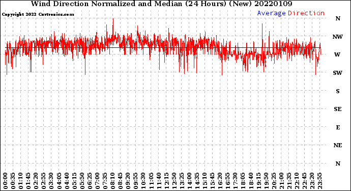Click the 23:20 time label
Viewport: 351px width, 191px height.
click(x=312, y=181)
